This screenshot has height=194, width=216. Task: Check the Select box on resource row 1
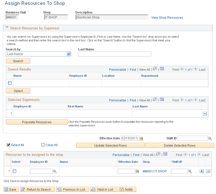[x=15, y=171]
